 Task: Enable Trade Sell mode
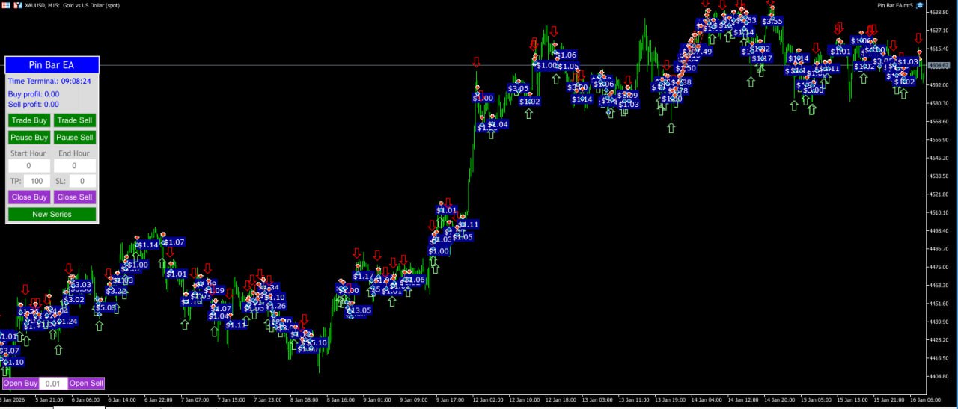tap(75, 120)
